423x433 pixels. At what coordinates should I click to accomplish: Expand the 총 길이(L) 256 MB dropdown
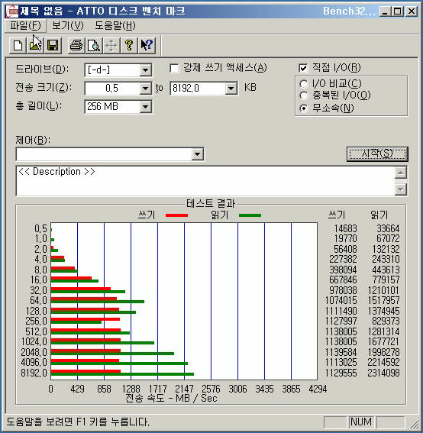point(145,107)
